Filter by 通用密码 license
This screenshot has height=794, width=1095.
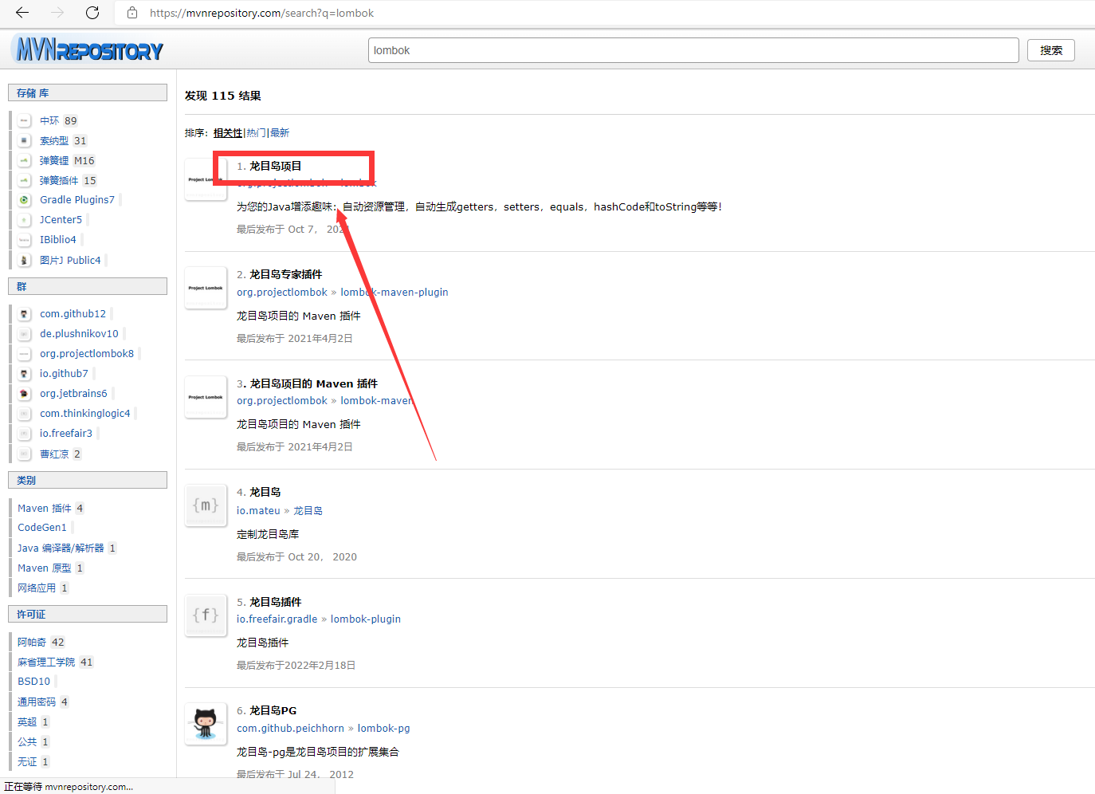[37, 702]
